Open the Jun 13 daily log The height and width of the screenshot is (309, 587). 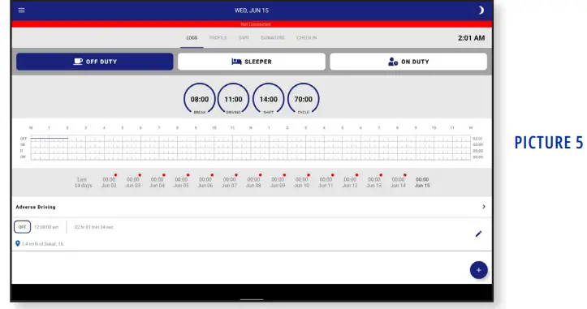pyautogui.click(x=374, y=182)
